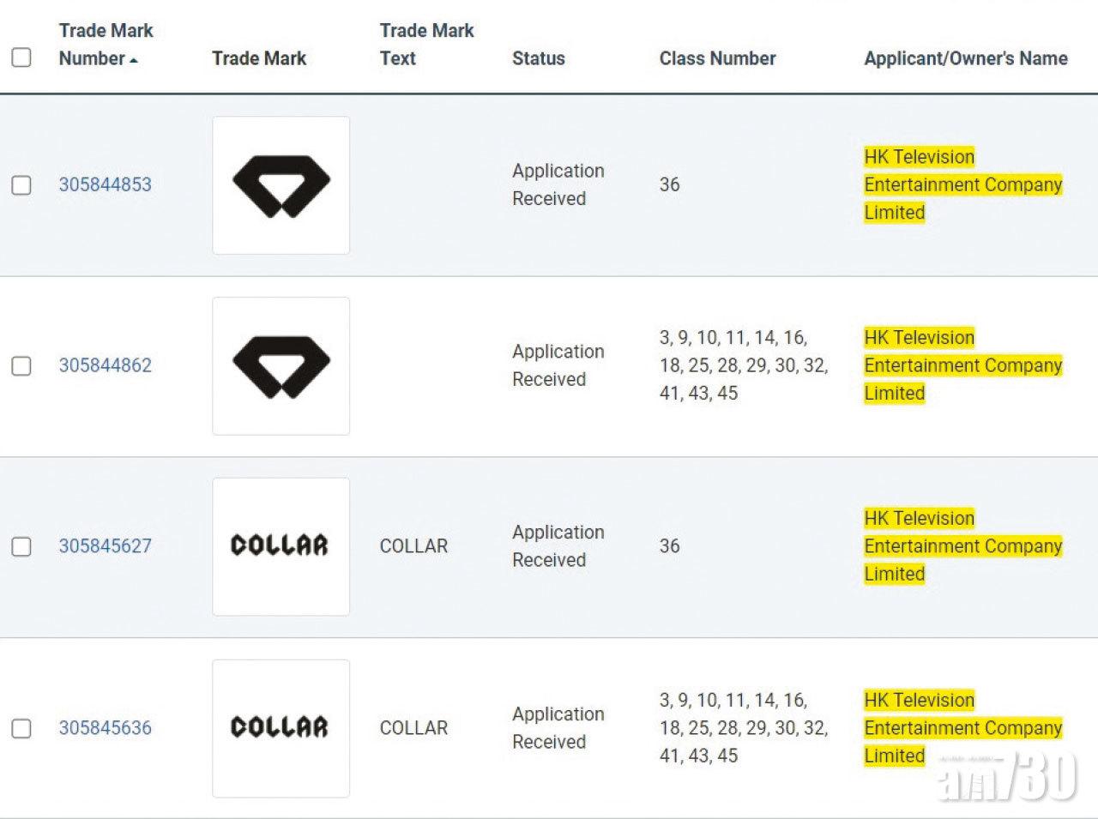The width and height of the screenshot is (1098, 819).
Task: Open trademark number 305844853 link
Action: tap(105, 184)
